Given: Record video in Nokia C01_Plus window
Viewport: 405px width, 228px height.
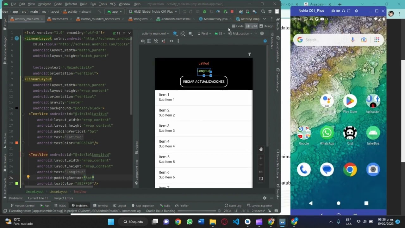Looking at the screenshot, I should point(339,11).
